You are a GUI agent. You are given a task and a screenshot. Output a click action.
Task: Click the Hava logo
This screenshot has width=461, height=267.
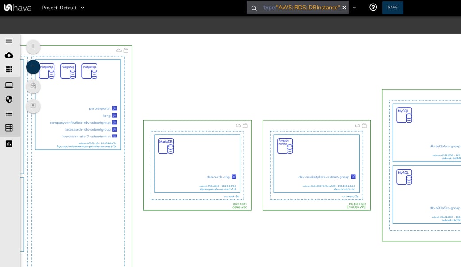(x=18, y=8)
